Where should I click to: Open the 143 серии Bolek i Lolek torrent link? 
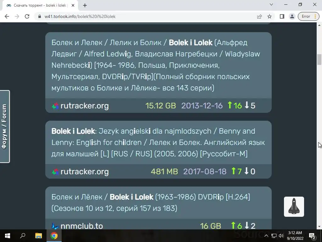156,65
